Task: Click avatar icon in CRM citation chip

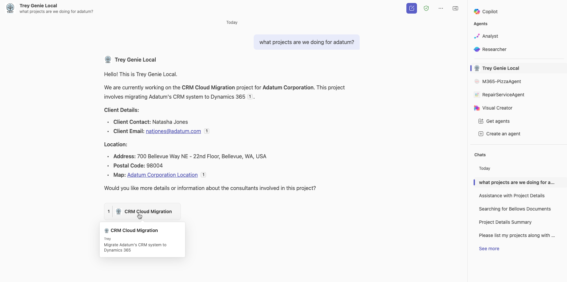Action: click(x=119, y=211)
